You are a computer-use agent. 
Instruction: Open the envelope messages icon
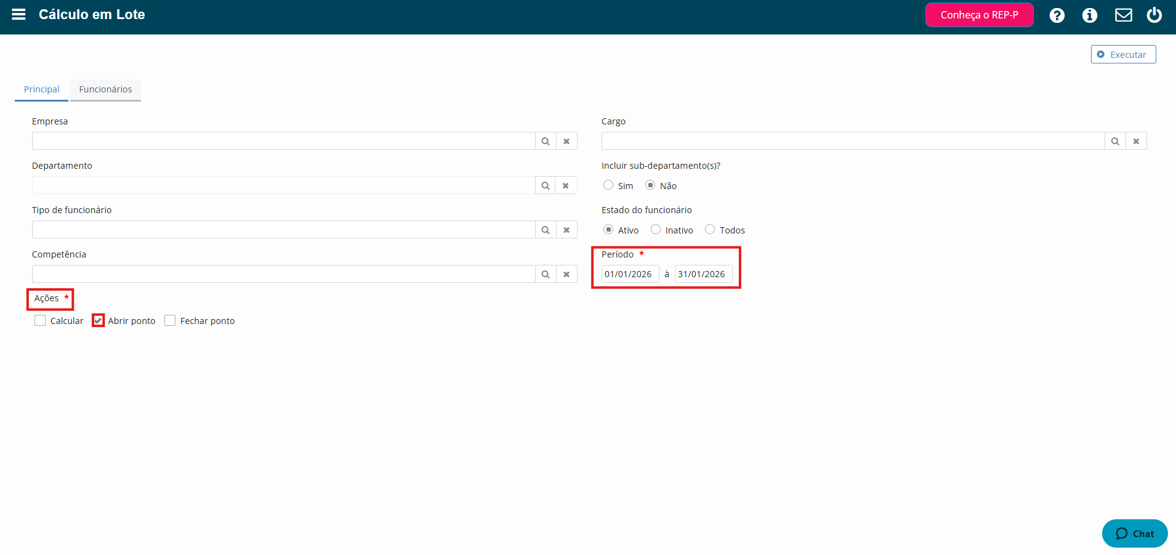tap(1124, 15)
